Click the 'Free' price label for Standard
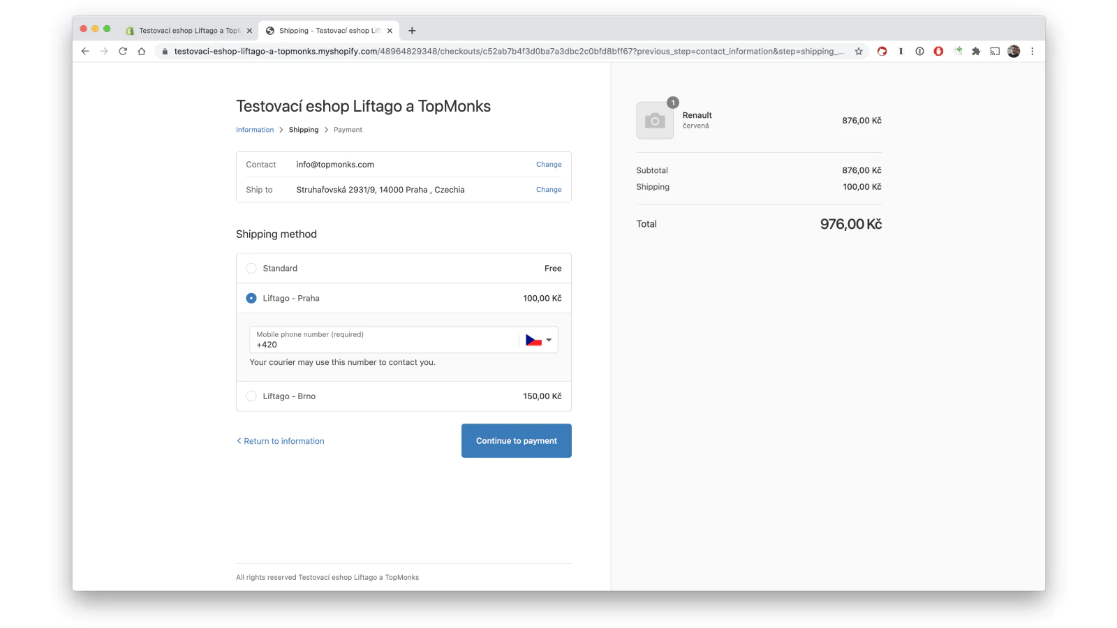 coord(553,269)
